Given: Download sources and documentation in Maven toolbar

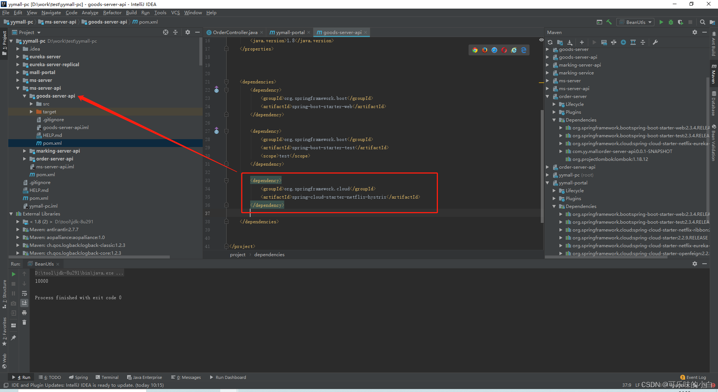Looking at the screenshot, I should point(570,42).
